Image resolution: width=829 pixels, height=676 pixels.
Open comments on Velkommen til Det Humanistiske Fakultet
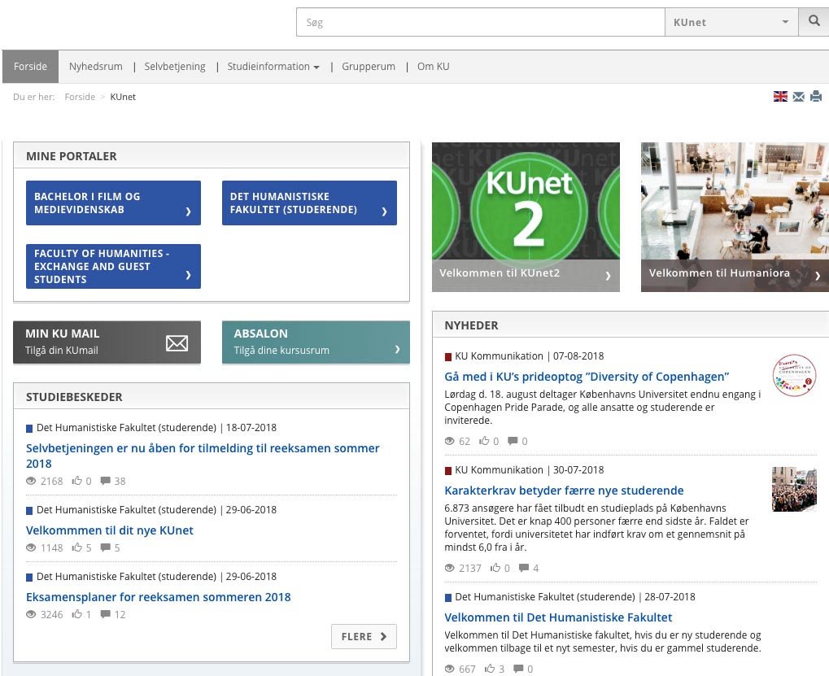pyautogui.click(x=519, y=668)
